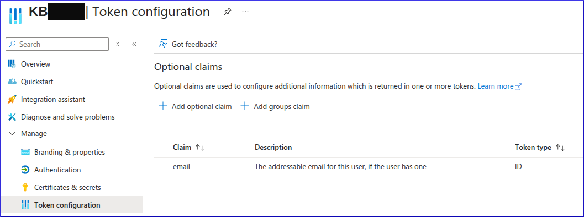Click the plus icon for Add groups claim
The width and height of the screenshot is (584, 217).
[x=245, y=106]
